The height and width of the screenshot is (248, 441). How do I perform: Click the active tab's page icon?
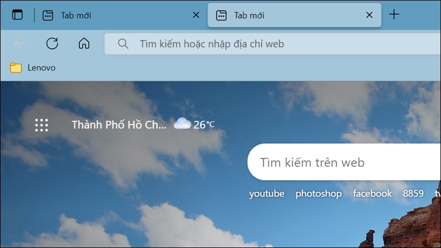(222, 15)
